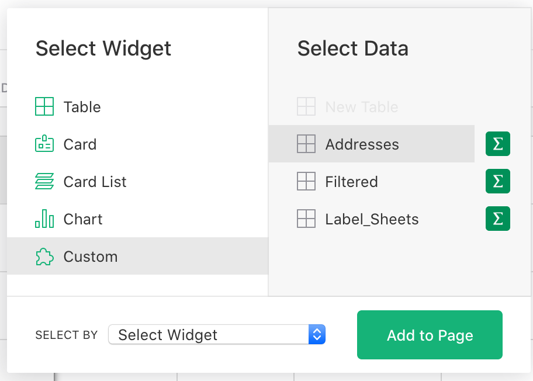
Task: Click the Table widget grid icon
Action: pos(44,107)
